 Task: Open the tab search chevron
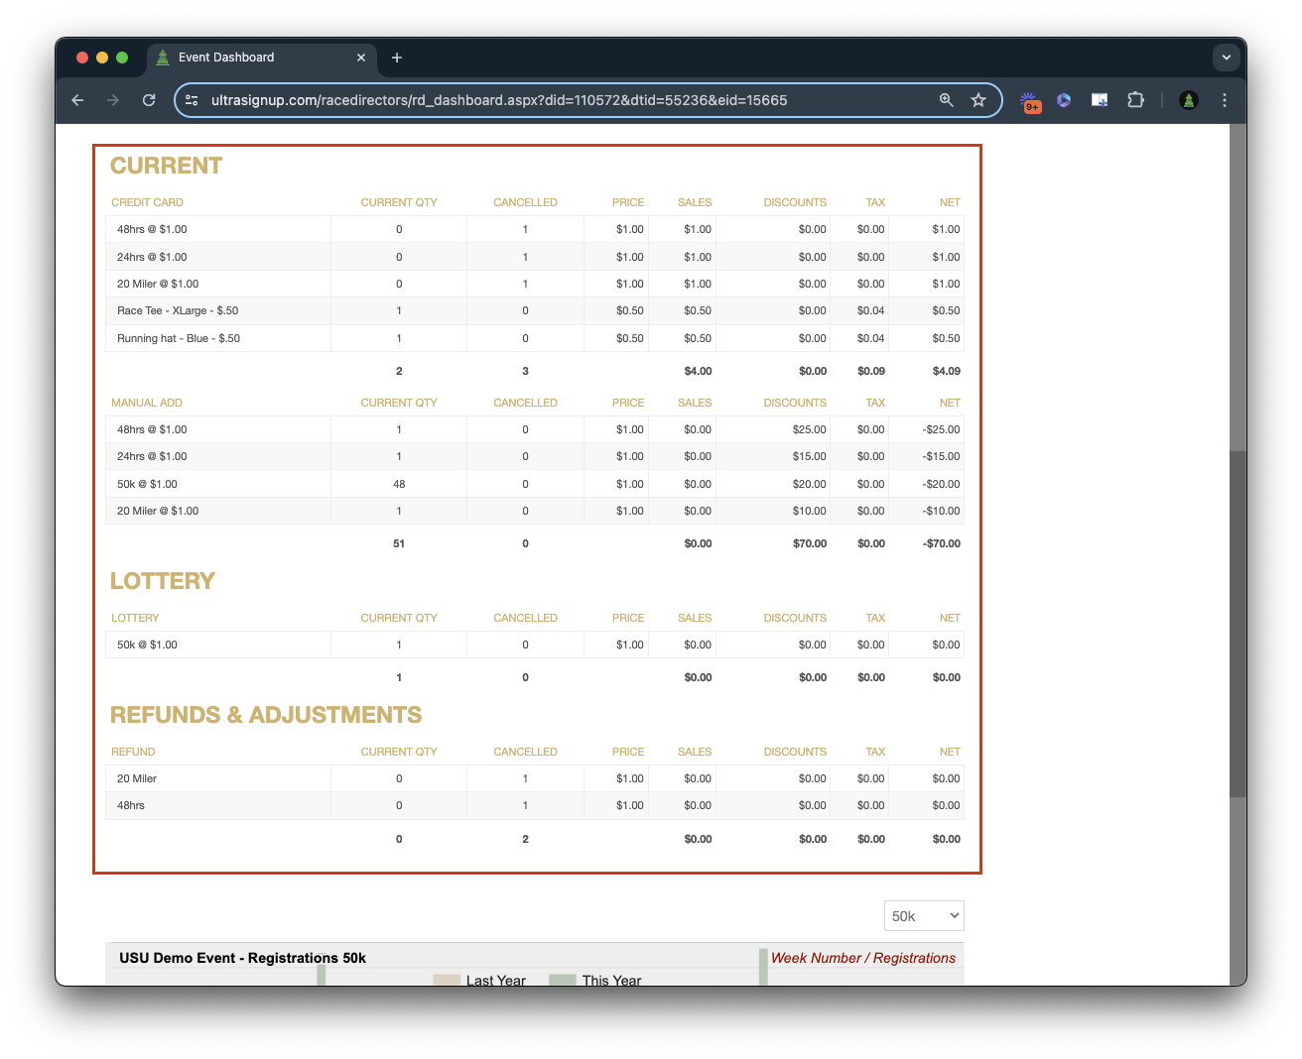point(1227,58)
